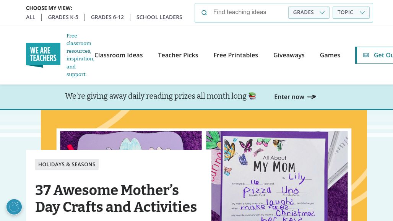The image size is (393, 221).
Task: Open Free Printables menu item
Action: click(236, 55)
